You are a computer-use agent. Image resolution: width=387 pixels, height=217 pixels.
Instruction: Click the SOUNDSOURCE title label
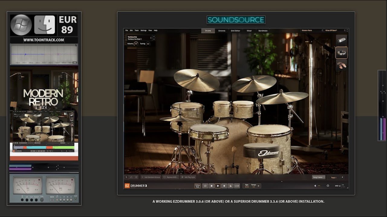coord(236,20)
